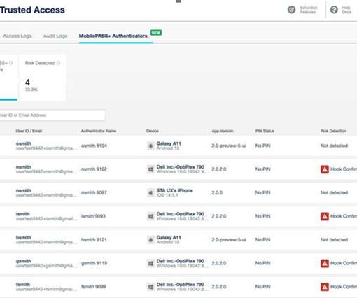
Task: Open user gsmith link
Action: [24, 261]
